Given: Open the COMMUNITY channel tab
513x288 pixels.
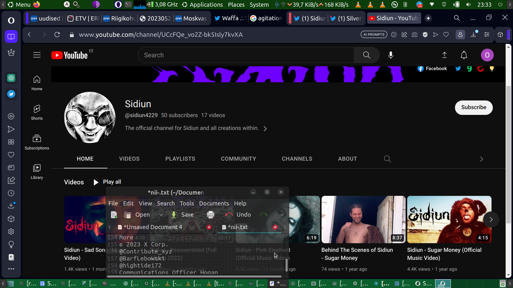Looking at the screenshot, I should click(x=239, y=159).
